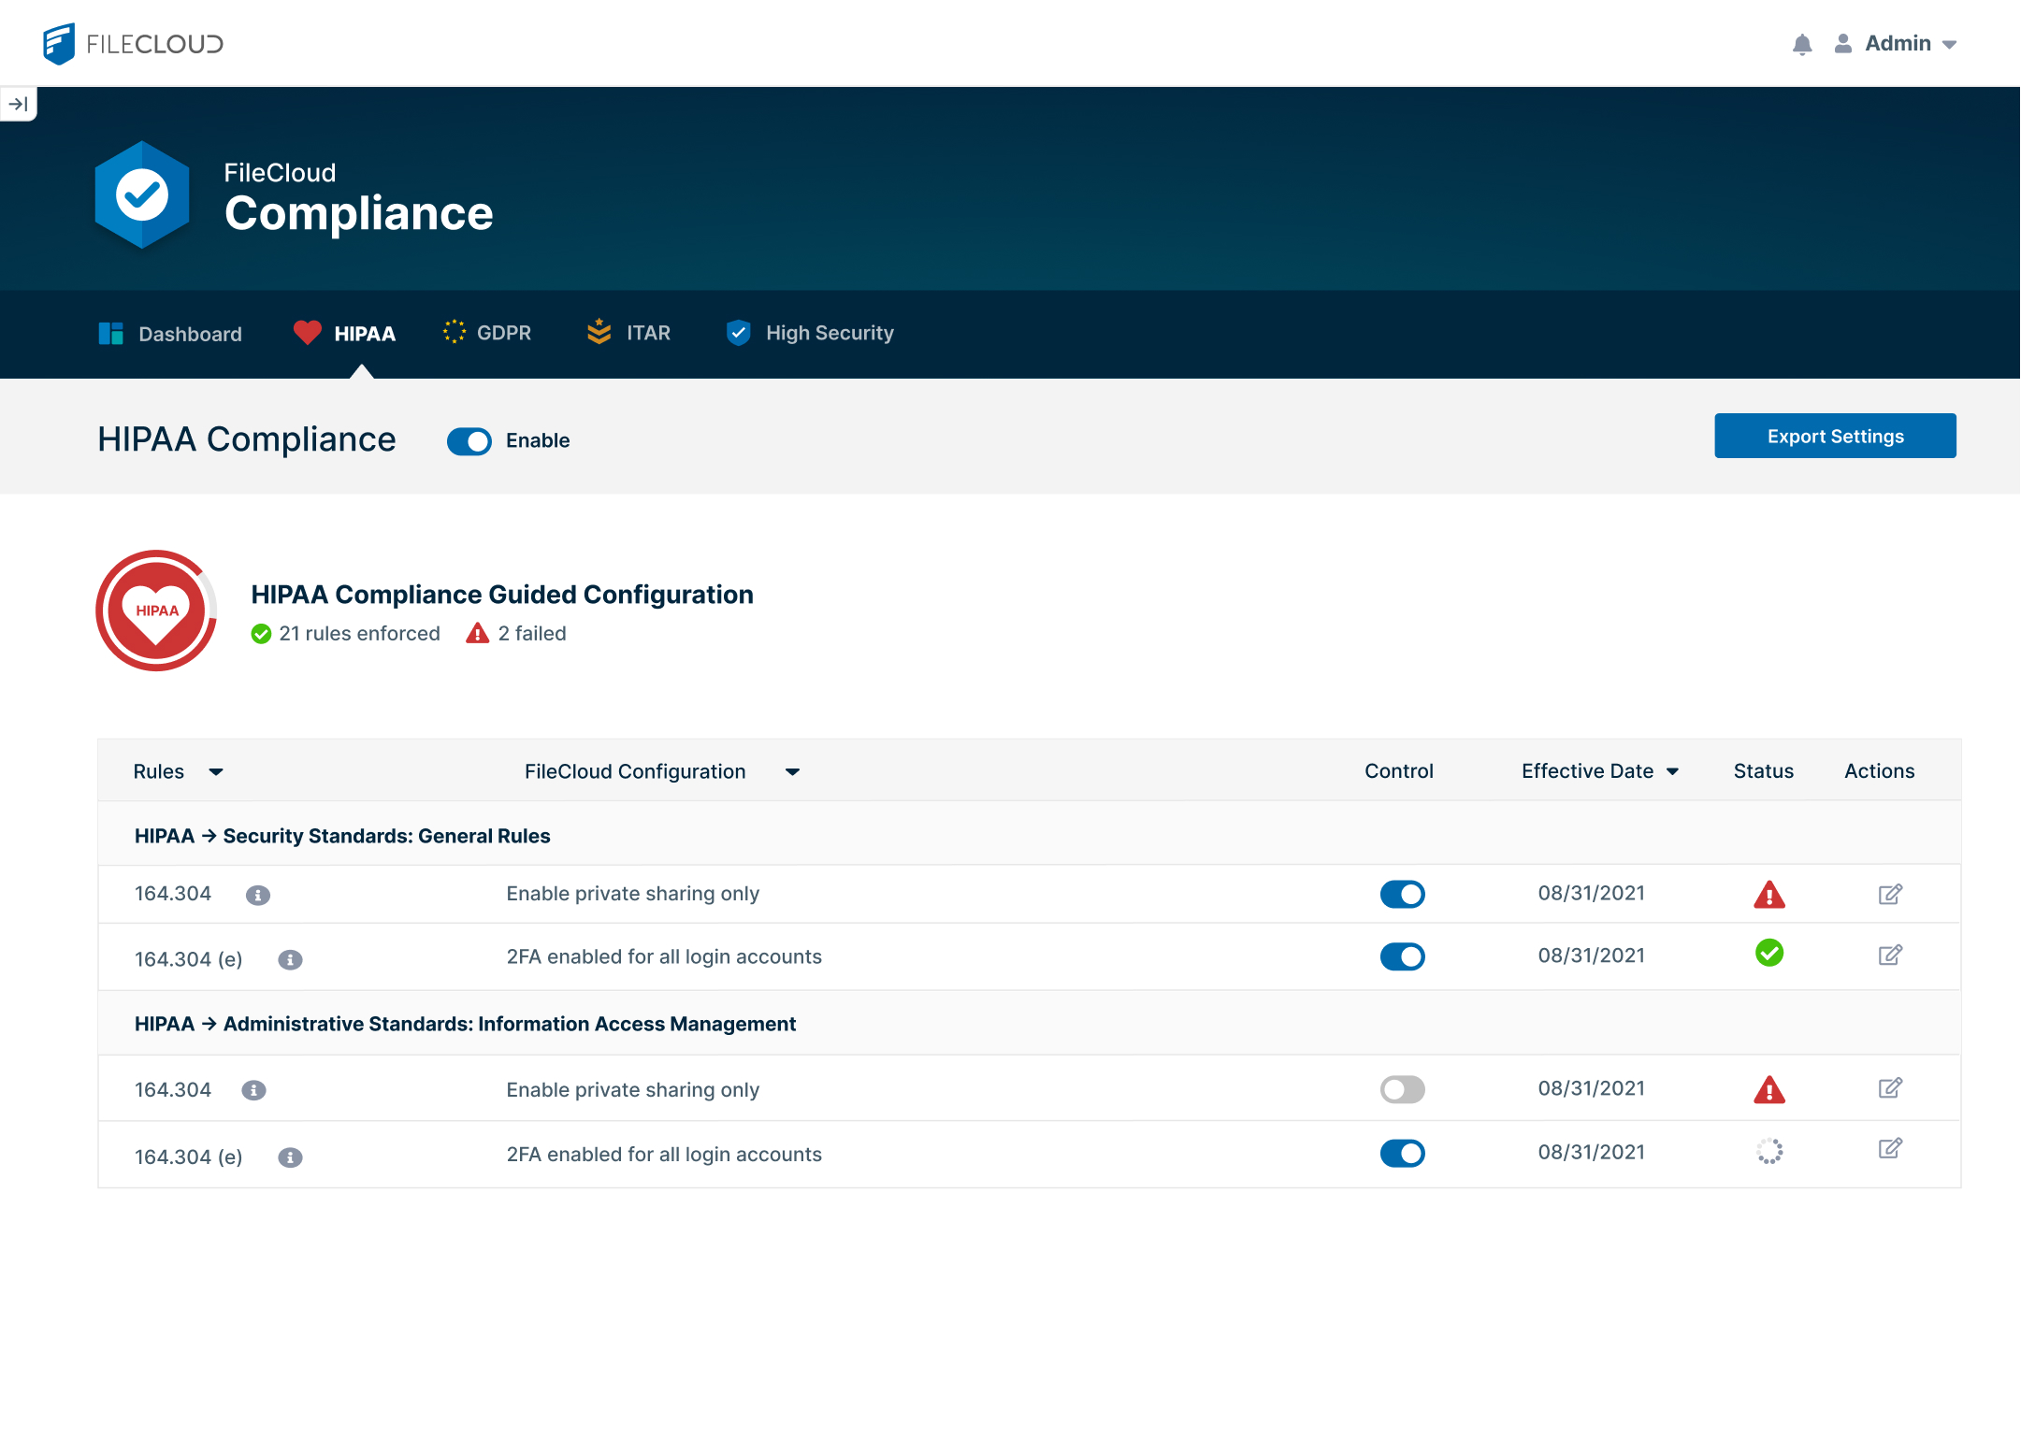
Task: Click green passed status for General Rules 2FA
Action: [x=1769, y=953]
